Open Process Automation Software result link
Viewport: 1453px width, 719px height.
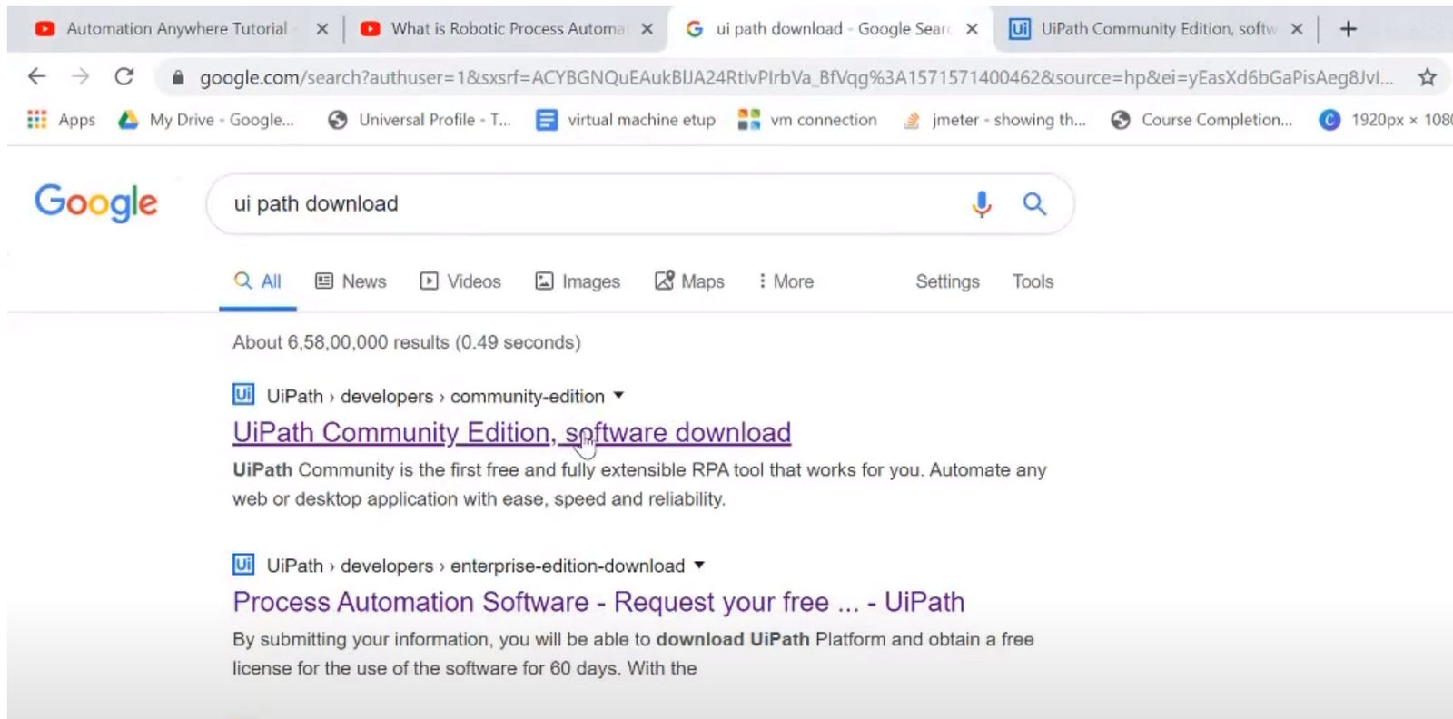pyautogui.click(x=598, y=602)
